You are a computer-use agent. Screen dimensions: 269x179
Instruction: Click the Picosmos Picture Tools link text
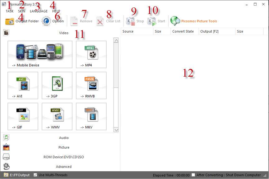coord(199,21)
